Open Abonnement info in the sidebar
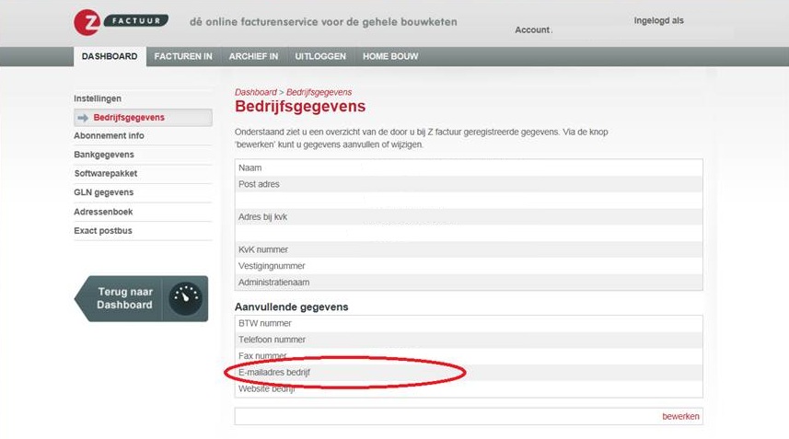This screenshot has width=789, height=439. pyautogui.click(x=109, y=136)
